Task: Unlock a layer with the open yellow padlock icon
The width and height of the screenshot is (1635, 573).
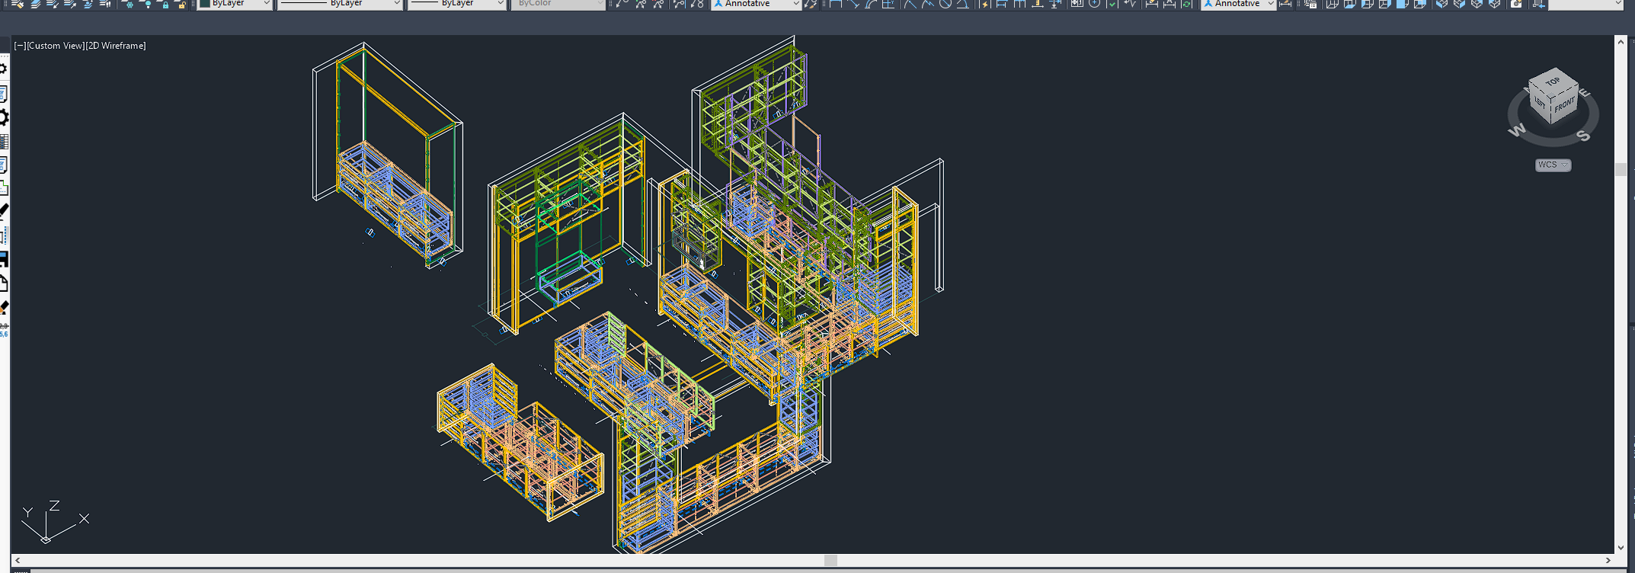Action: point(181,4)
